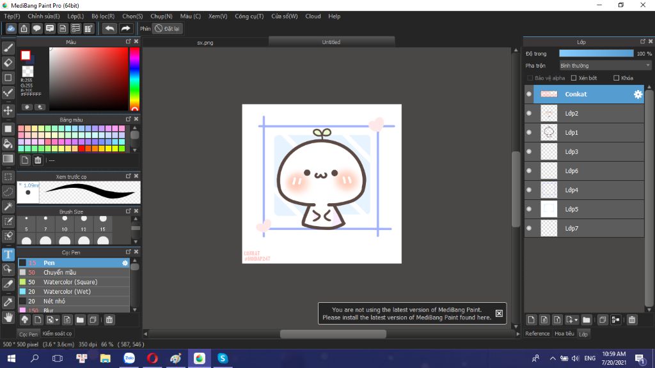655x368 pixels.
Task: Select the Watercolor (Wet) brush
Action: [73, 291]
